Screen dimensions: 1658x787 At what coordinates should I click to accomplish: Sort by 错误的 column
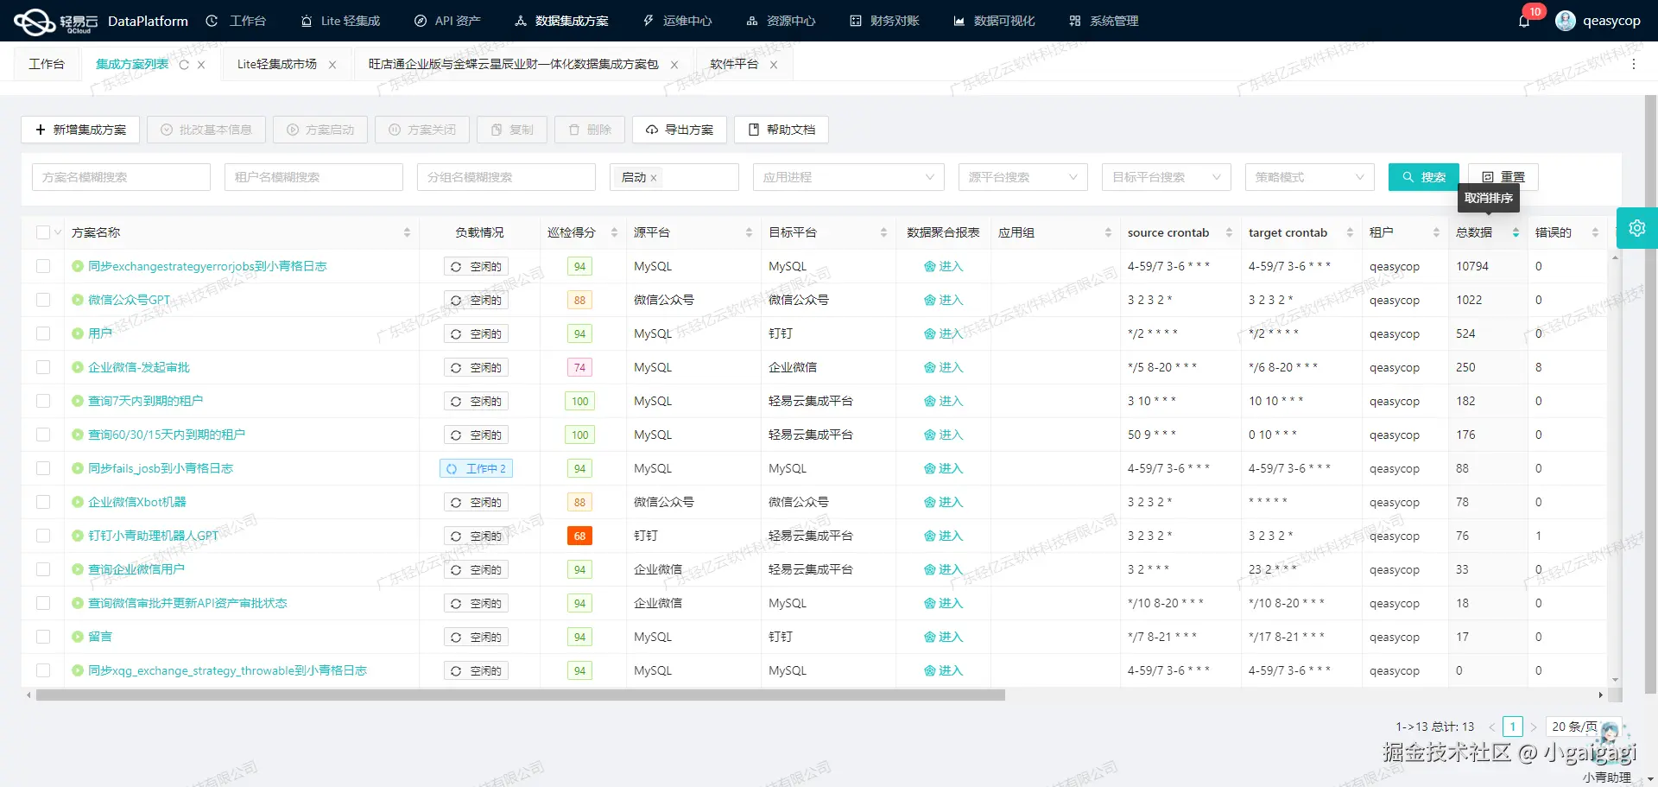(1595, 232)
